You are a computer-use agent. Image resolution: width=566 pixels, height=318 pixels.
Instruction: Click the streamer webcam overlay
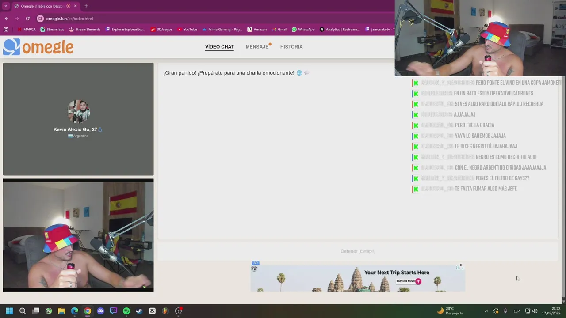click(x=480, y=38)
